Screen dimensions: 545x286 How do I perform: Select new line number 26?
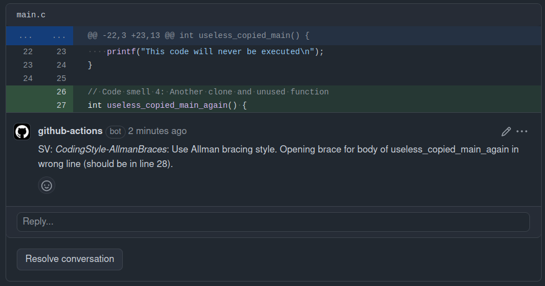[61, 92]
